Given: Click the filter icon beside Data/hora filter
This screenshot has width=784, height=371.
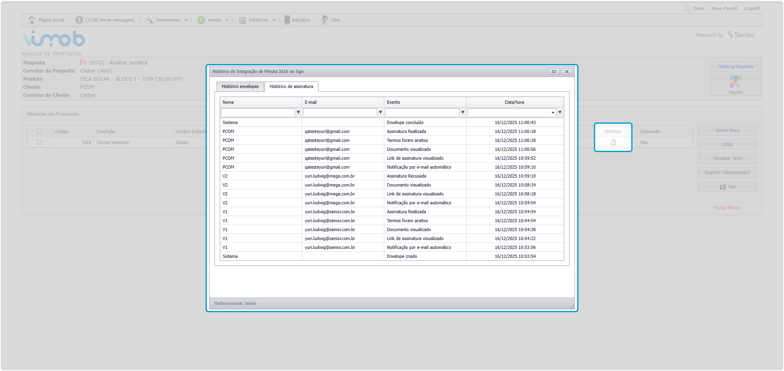Looking at the screenshot, I should point(560,112).
